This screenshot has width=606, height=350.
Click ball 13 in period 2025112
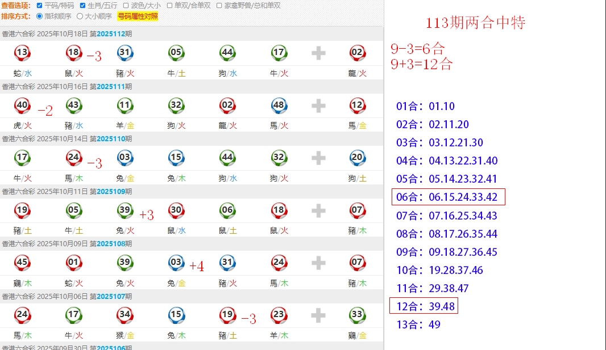coord(22,53)
